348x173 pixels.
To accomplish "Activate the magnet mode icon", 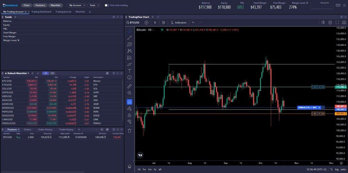I will (129, 102).
